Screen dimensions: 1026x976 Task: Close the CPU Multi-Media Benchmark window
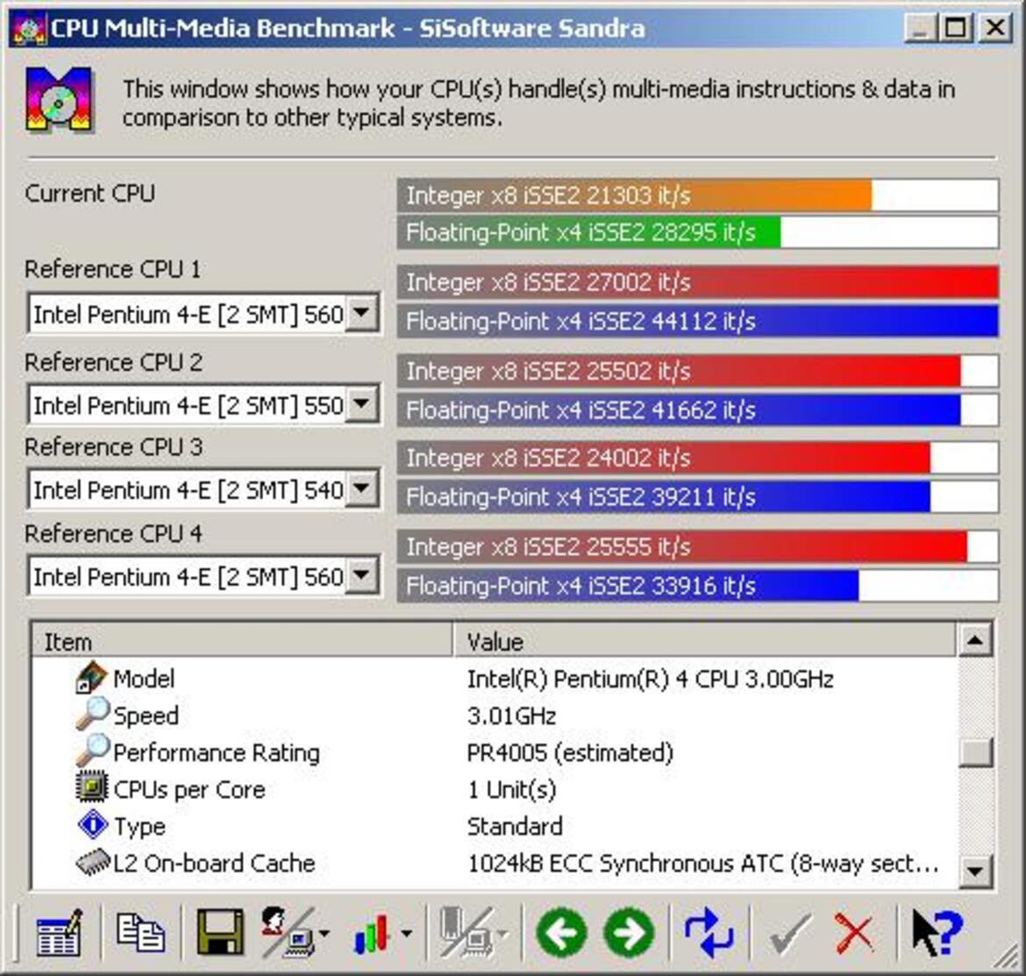point(994,29)
